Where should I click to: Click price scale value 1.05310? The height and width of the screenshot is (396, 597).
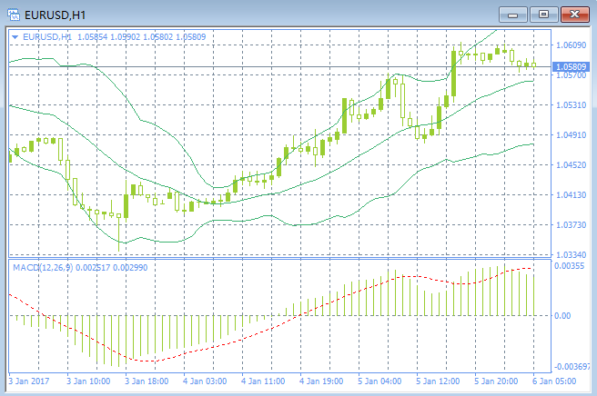point(571,104)
